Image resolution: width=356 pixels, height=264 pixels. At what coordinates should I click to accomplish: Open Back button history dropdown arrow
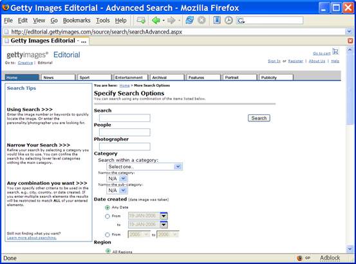point(164,21)
